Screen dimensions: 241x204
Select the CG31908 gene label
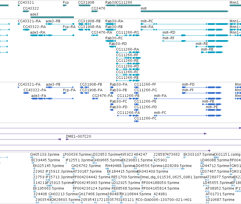click(x=86, y=3)
